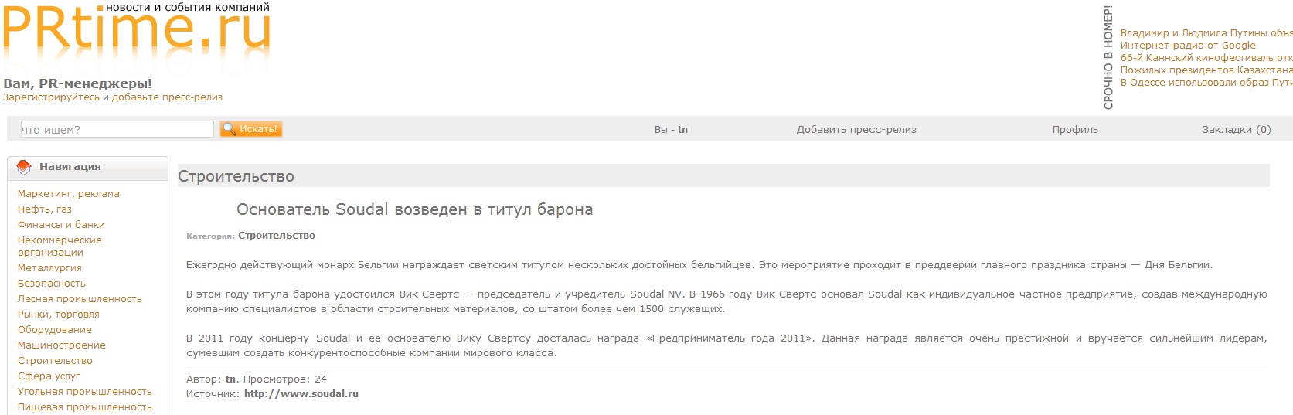This screenshot has height=415, width=1293.
Task: Open the 'Профиль' menu item
Action: click(1075, 129)
